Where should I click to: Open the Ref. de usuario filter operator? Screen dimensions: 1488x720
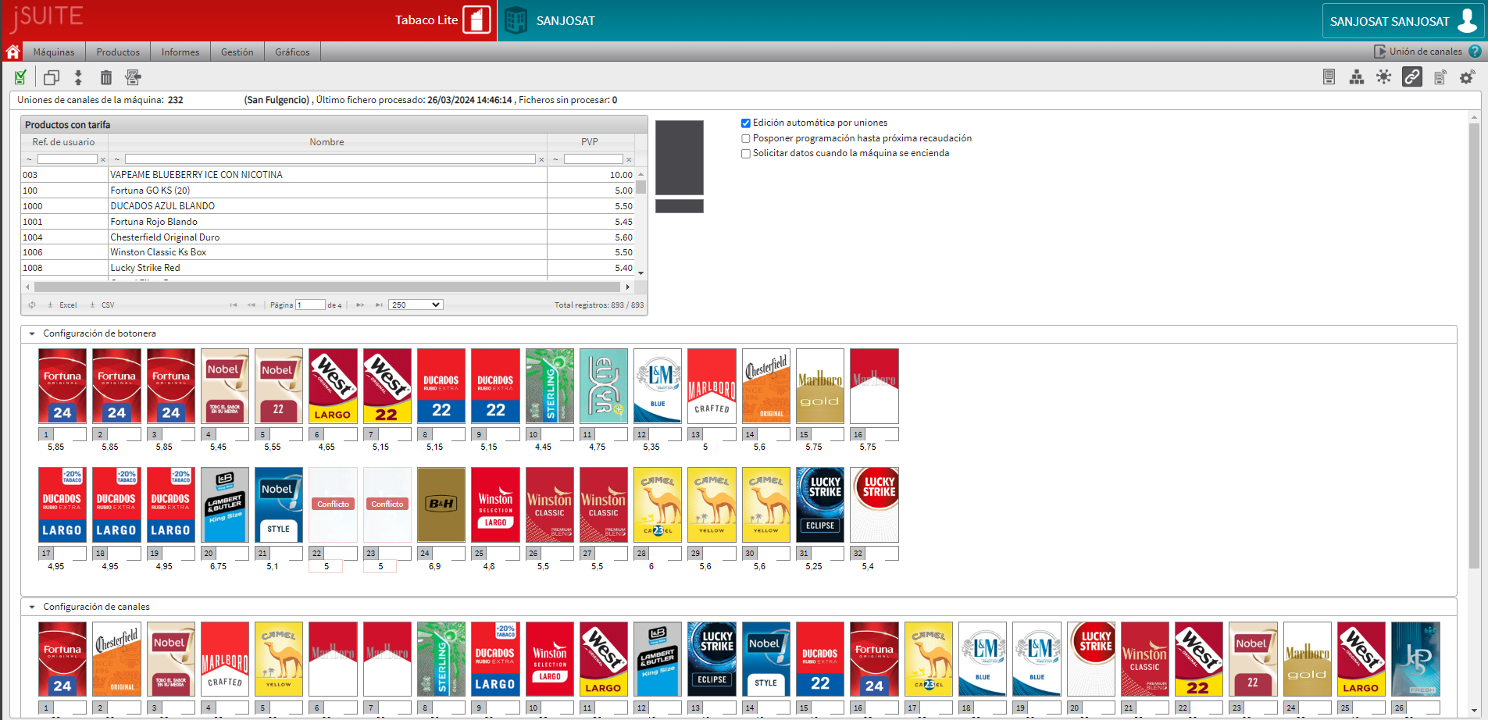coord(29,159)
